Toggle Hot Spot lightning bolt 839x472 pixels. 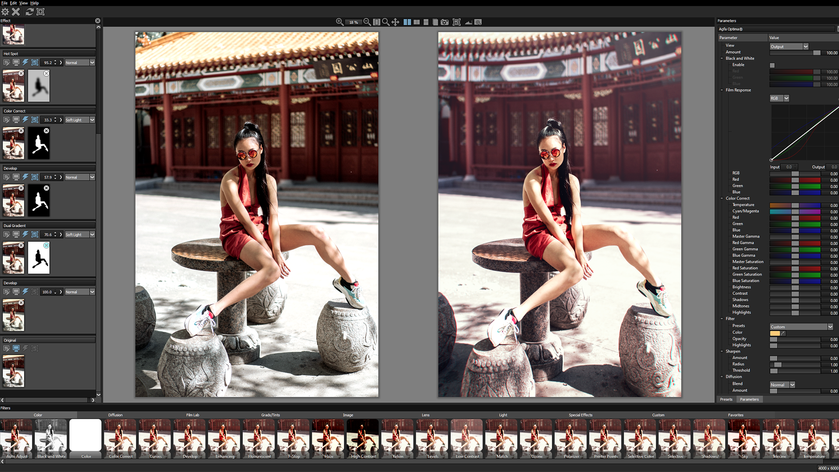pos(25,62)
